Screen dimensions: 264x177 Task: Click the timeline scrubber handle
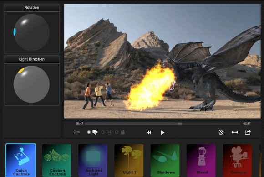click(180, 124)
